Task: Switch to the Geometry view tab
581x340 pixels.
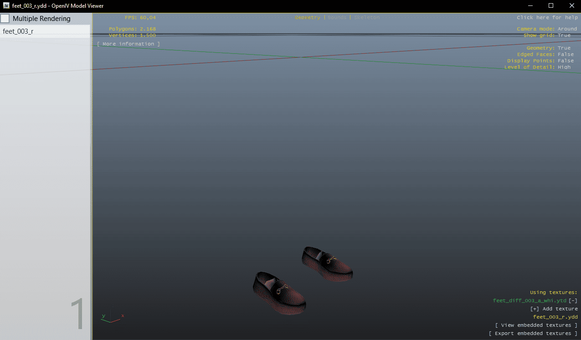Action: (x=307, y=17)
